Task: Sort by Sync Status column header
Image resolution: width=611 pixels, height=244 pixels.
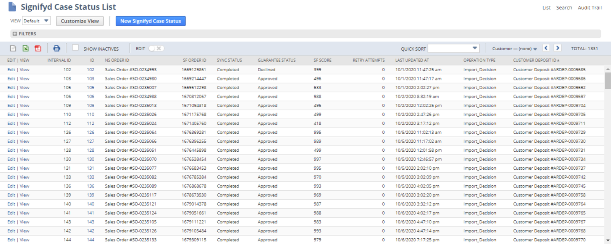Action: tap(230, 60)
